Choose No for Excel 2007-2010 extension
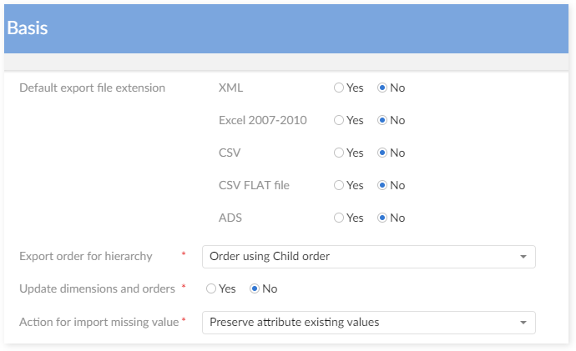Screen dimensions: 576x351 tap(383, 120)
